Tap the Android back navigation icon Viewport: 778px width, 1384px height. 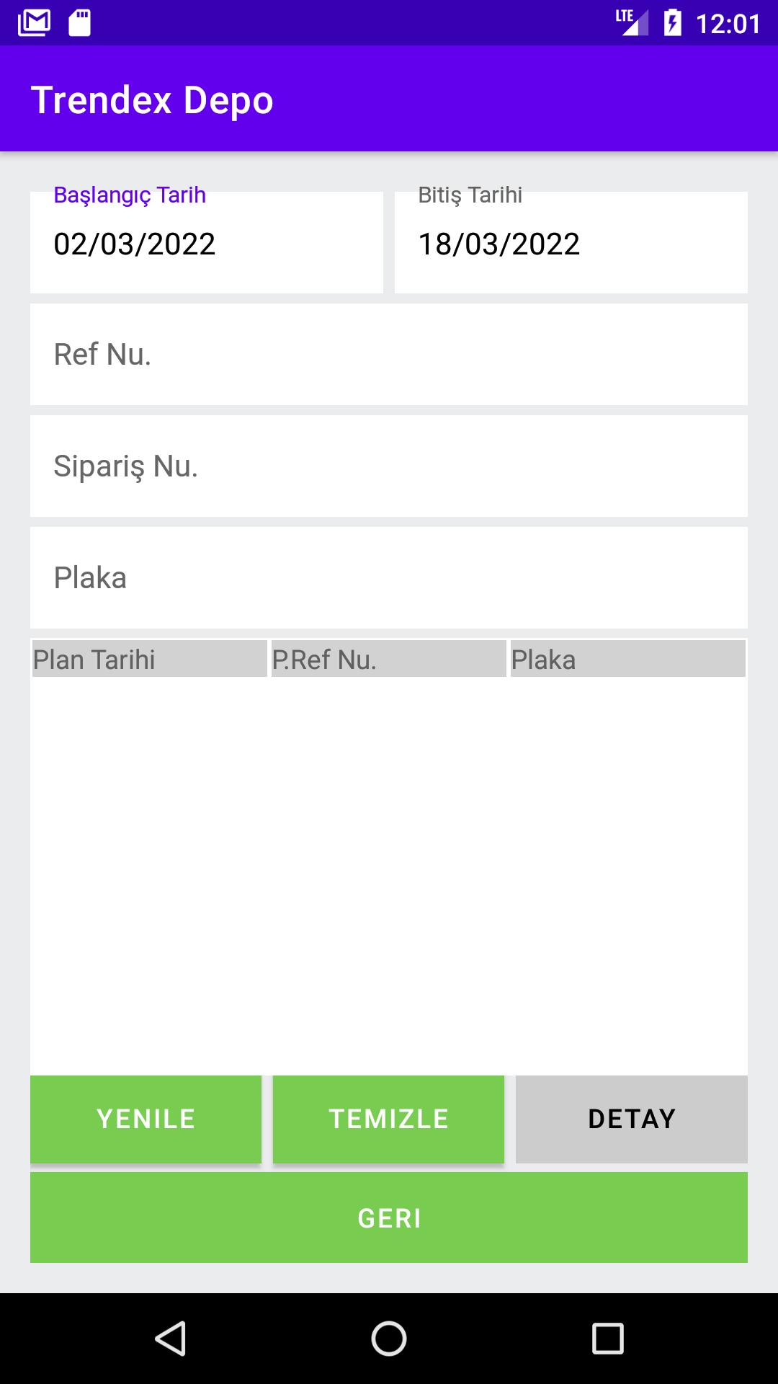(x=171, y=1339)
